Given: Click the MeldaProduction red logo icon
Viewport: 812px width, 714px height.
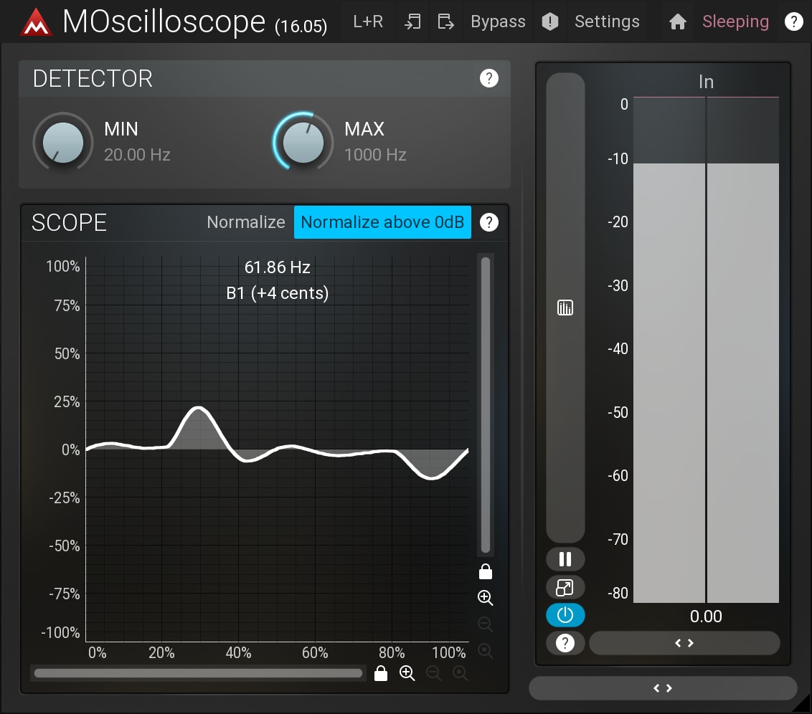Looking at the screenshot, I should pos(36,22).
